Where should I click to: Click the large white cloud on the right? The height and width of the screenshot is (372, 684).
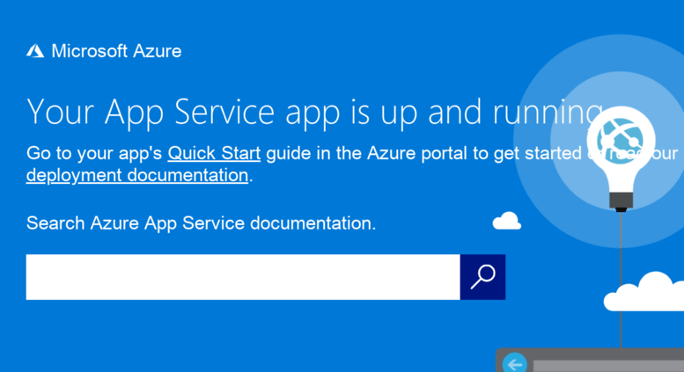point(650,293)
